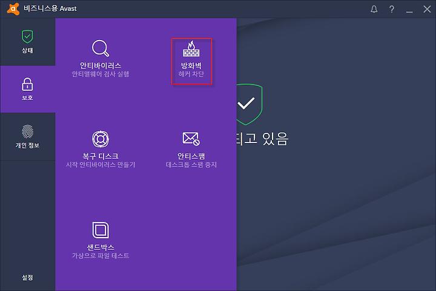Click the 안티스팸 envelope icon
Viewport: 436px width, 291px height.
tap(191, 139)
